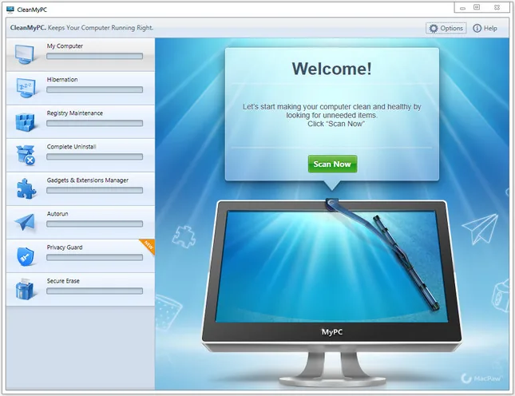Click the Help info circle icon
This screenshot has width=515, height=396.
(477, 28)
